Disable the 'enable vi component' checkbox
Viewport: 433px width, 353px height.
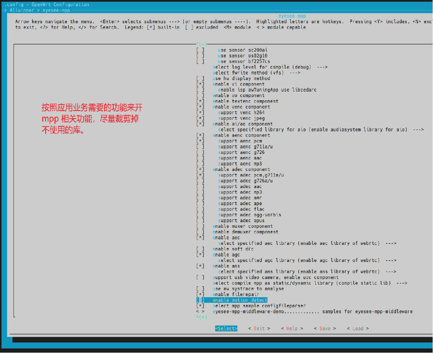[200, 84]
